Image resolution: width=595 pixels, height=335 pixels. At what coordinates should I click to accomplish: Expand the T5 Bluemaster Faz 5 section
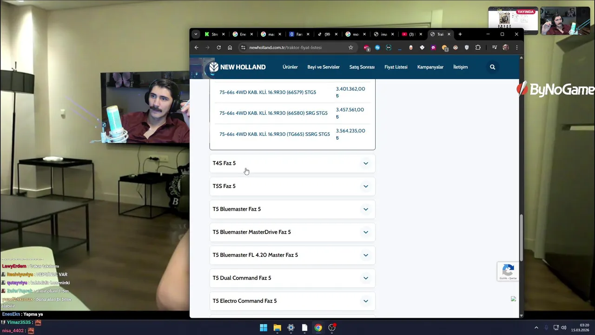coord(292,209)
